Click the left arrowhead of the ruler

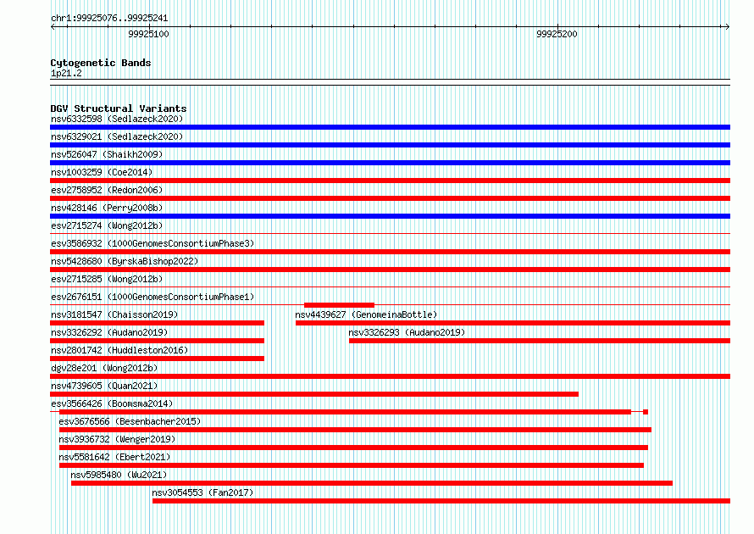[53, 27]
